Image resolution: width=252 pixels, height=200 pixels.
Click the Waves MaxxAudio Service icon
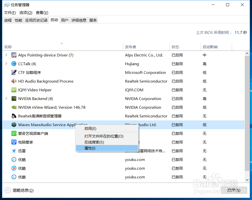[x=14, y=125]
